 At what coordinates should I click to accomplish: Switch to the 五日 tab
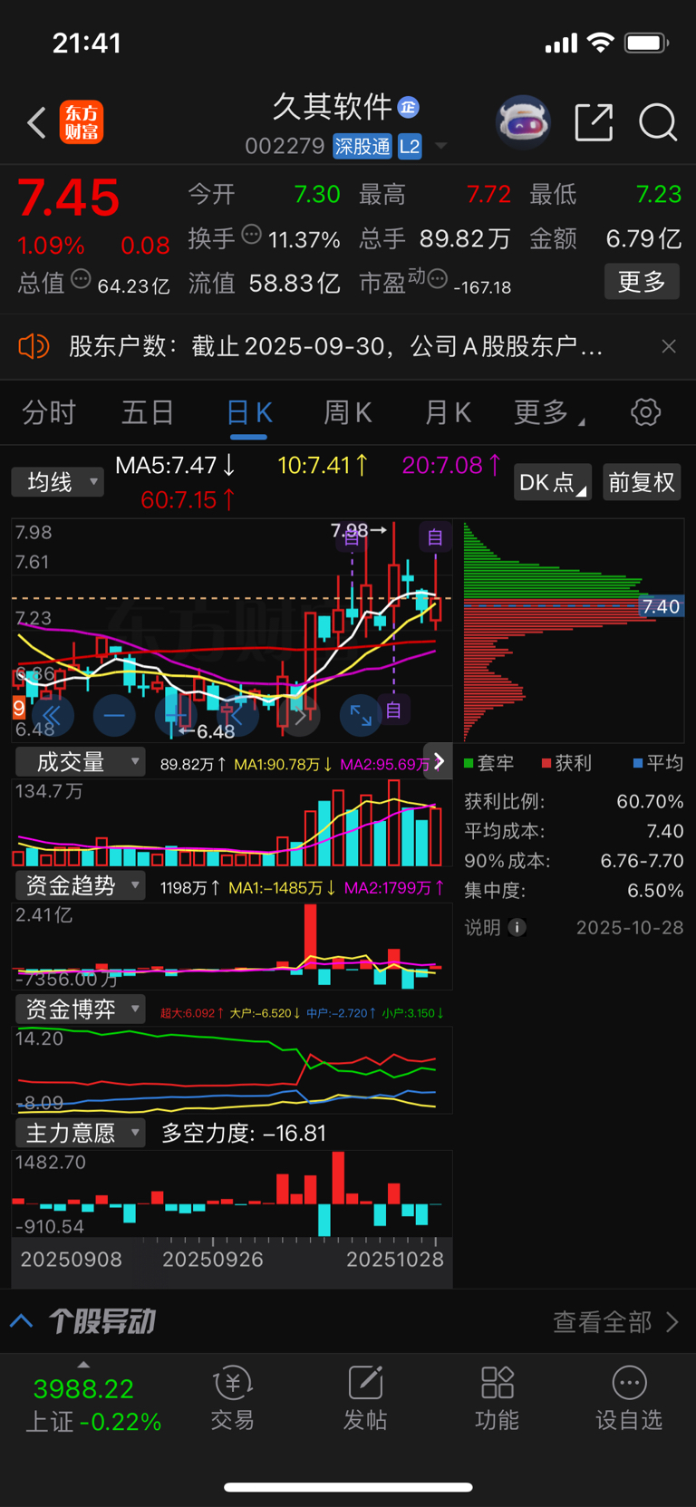(148, 412)
